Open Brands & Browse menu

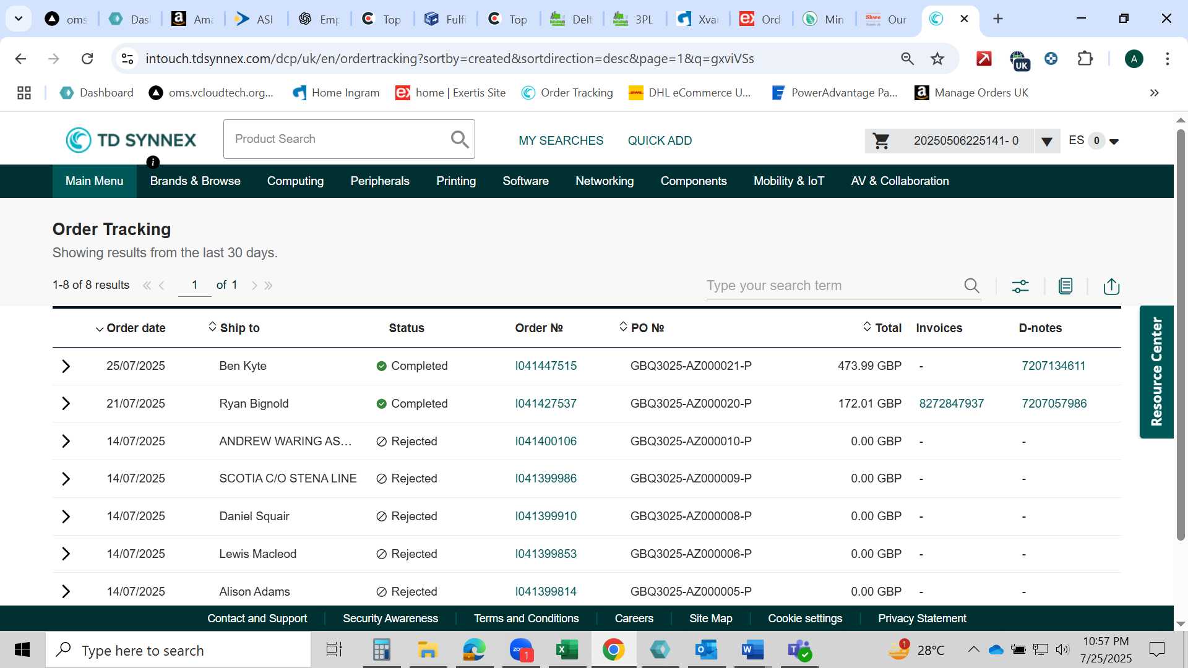click(196, 181)
